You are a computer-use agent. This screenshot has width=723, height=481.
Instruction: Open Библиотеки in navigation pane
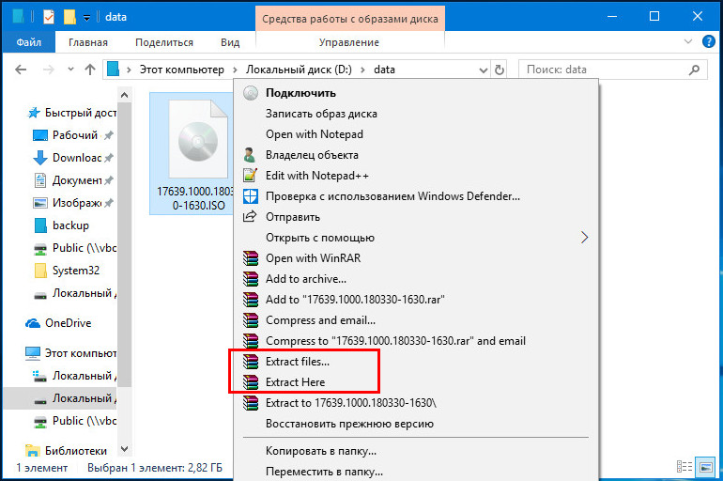pos(66,451)
